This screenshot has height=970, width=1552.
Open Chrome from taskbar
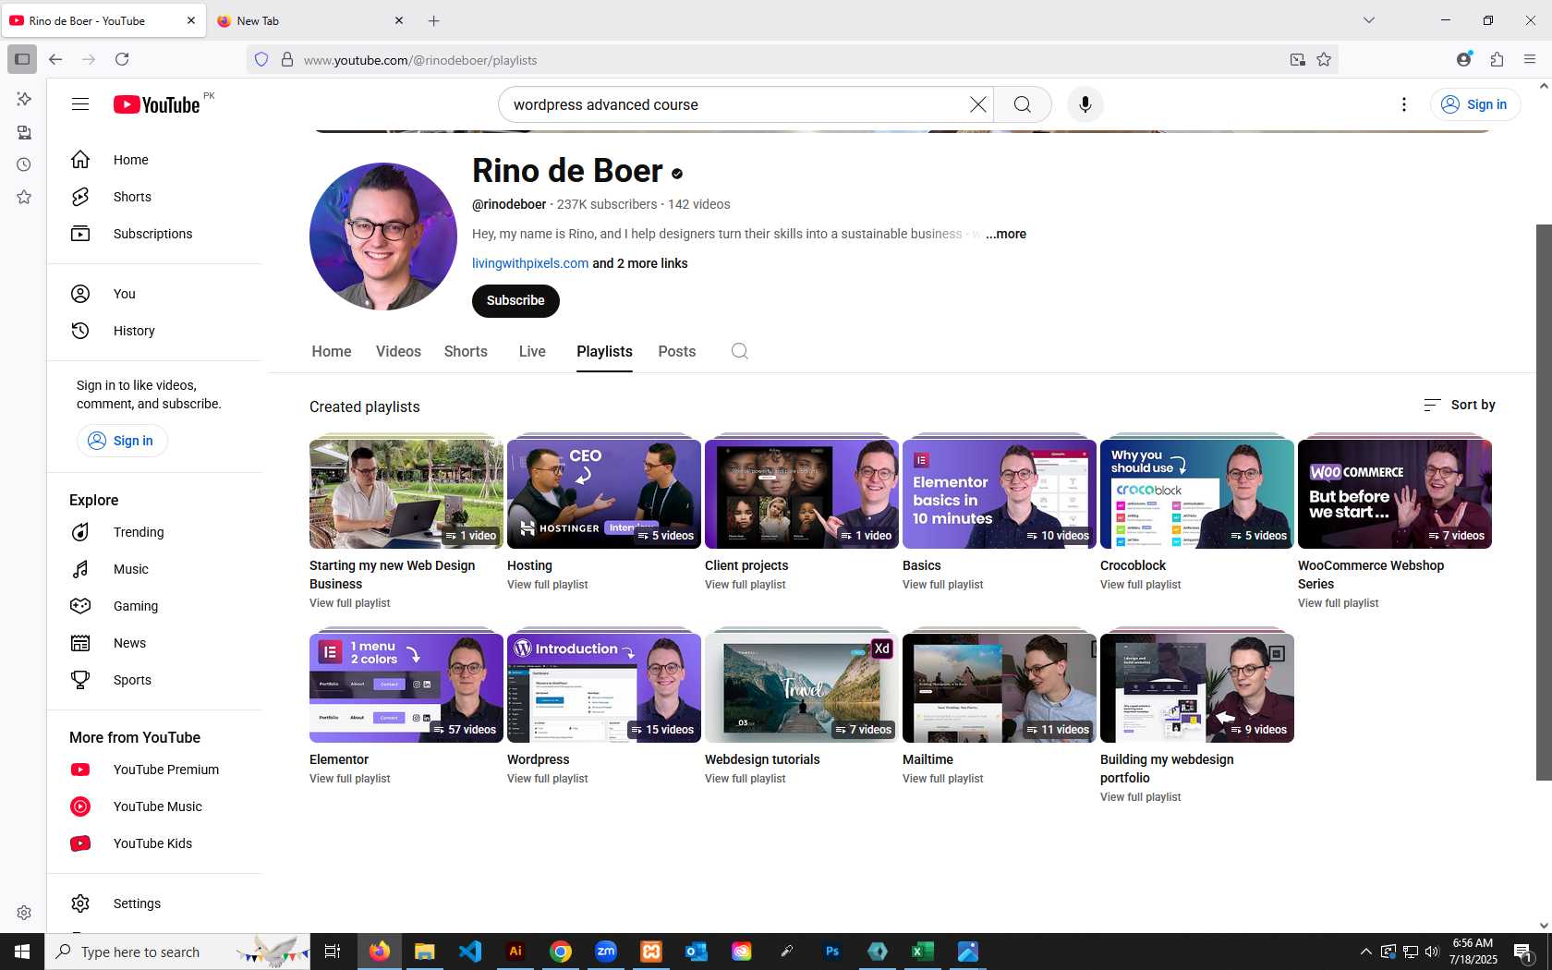pyautogui.click(x=561, y=952)
